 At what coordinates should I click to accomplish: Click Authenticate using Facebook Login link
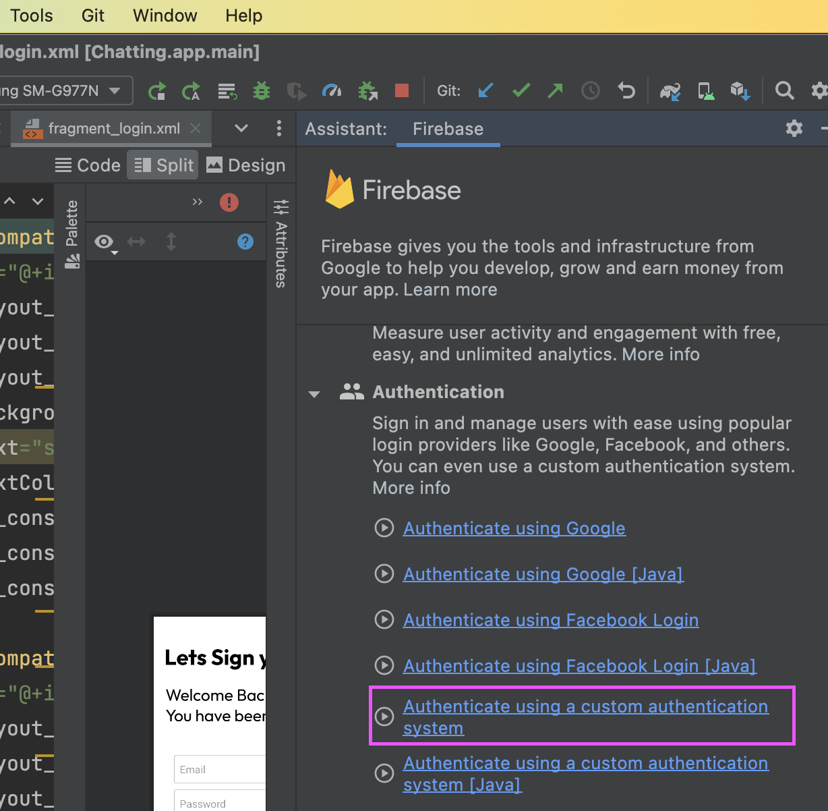tap(551, 620)
